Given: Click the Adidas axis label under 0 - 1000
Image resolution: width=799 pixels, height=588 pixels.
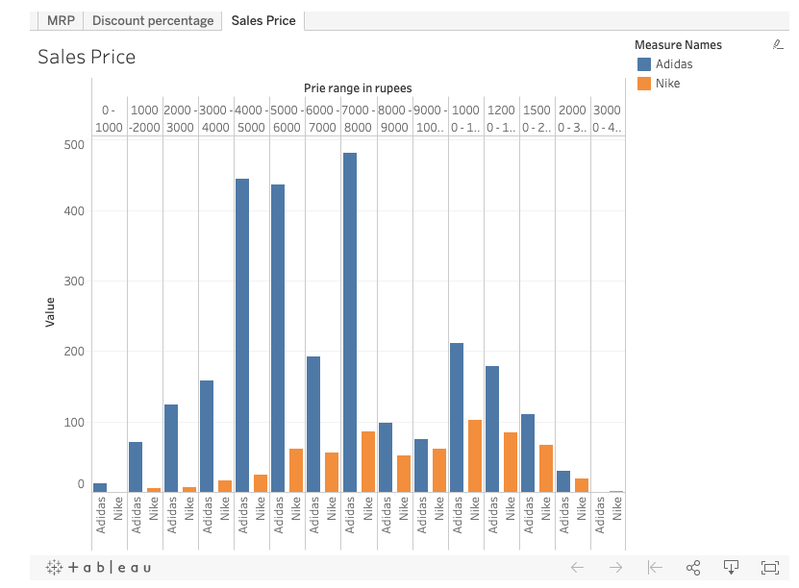Looking at the screenshot, I should (x=100, y=515).
